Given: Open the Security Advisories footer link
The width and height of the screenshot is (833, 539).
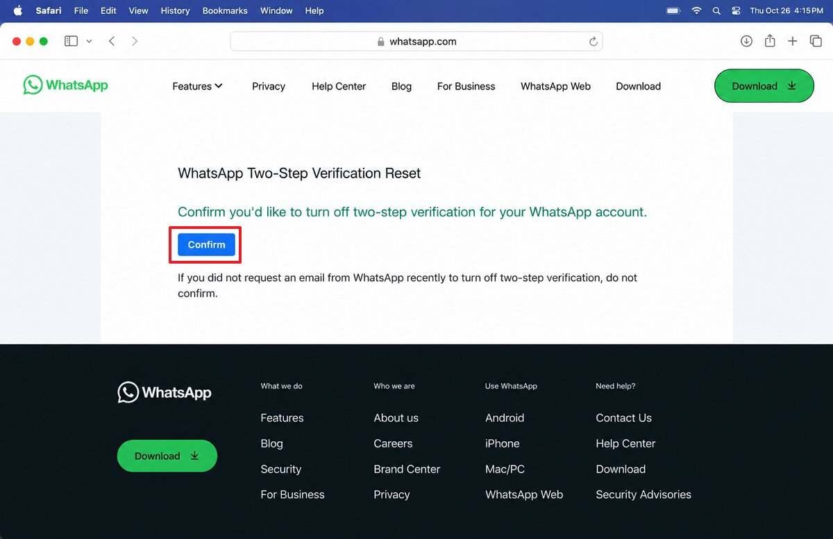Looking at the screenshot, I should tap(643, 495).
